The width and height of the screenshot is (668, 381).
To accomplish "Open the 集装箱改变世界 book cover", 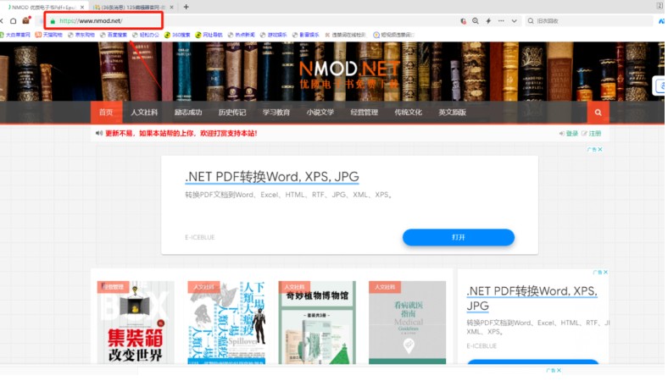I will pyautogui.click(x=134, y=323).
